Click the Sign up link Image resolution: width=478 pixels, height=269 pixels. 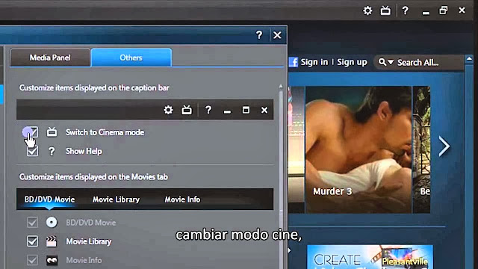(352, 62)
